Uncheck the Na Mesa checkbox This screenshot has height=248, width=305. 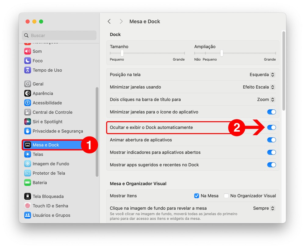point(196,196)
